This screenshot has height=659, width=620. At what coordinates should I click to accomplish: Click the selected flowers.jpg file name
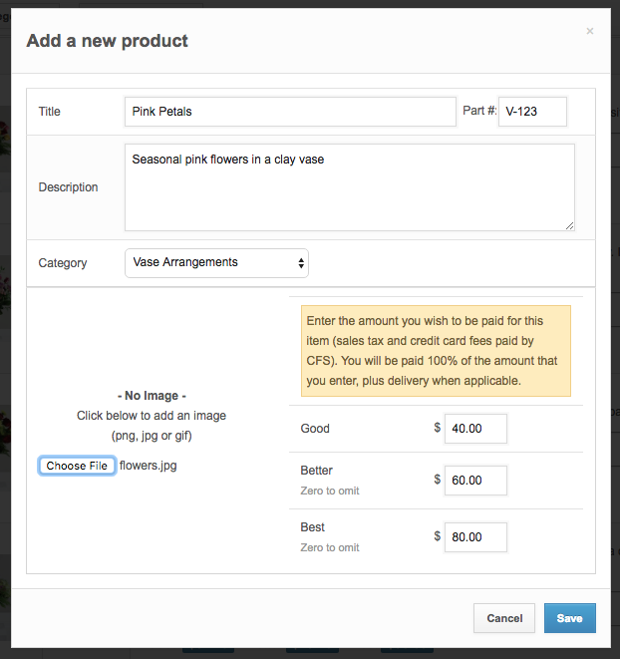pyautogui.click(x=148, y=466)
